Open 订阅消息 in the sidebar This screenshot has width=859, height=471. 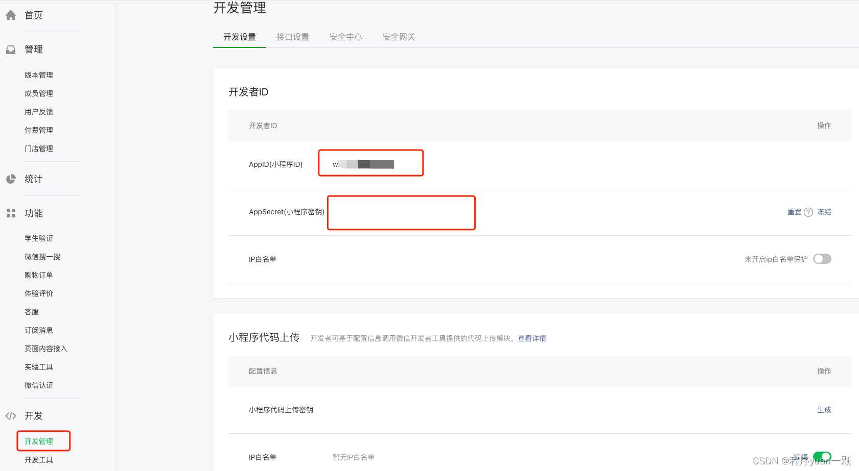pos(39,330)
